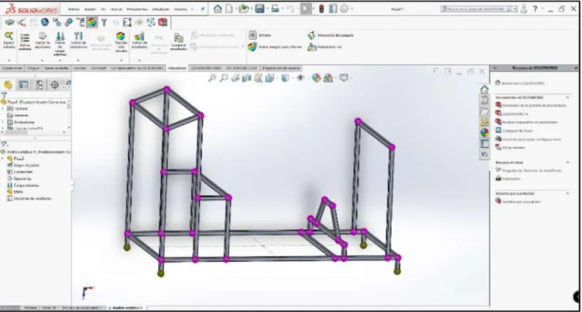Image resolution: width=582 pixels, height=312 pixels.
Task: Click the SOLIDWORKS search input field
Action: pos(476,9)
